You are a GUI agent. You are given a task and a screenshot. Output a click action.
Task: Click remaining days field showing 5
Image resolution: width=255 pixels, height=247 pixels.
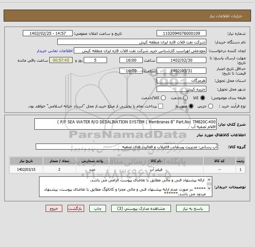click(95, 60)
